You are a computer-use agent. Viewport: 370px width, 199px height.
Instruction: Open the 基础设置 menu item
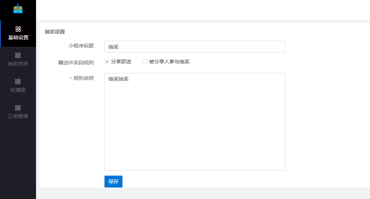click(18, 33)
